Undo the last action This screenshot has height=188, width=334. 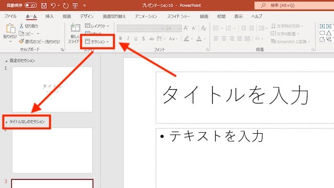[x=53, y=5]
